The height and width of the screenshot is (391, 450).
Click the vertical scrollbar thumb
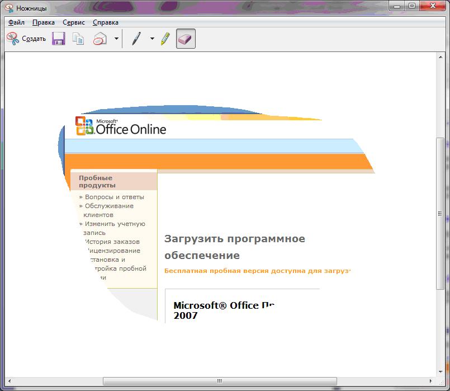[440, 214]
